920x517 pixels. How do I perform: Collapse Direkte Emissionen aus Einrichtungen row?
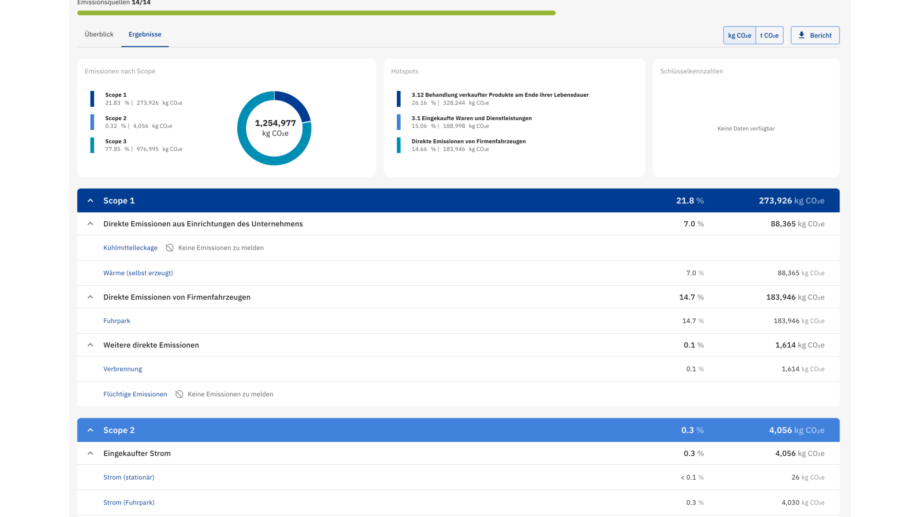(x=90, y=224)
